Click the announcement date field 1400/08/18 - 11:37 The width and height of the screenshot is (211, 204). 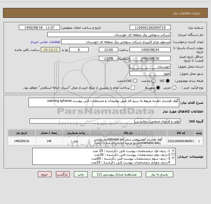39,27
